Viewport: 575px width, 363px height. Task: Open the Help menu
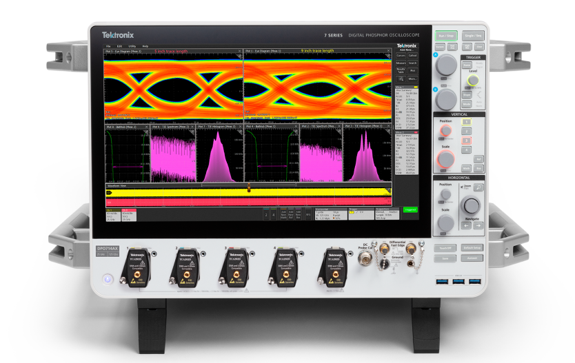[x=145, y=47]
